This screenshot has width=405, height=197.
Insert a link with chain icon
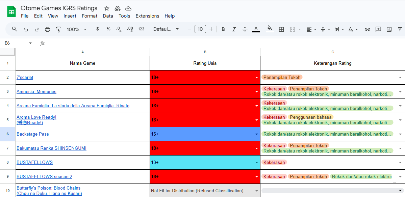click(367, 29)
